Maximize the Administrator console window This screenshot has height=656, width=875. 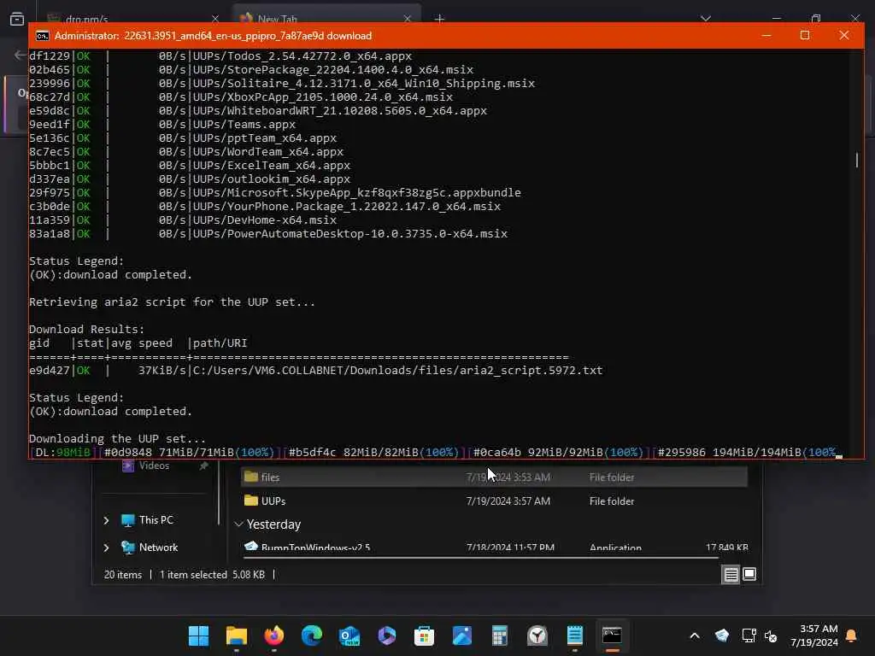tap(805, 35)
